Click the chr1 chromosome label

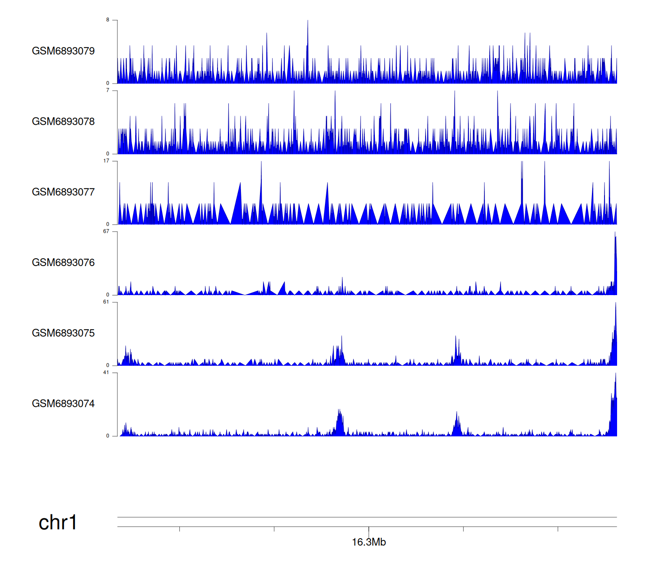coord(58,523)
